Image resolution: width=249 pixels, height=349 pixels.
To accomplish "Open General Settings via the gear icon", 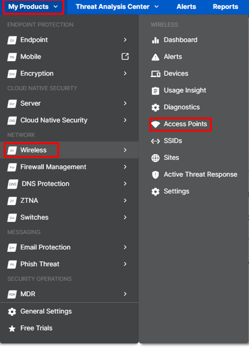I will 12,311.
